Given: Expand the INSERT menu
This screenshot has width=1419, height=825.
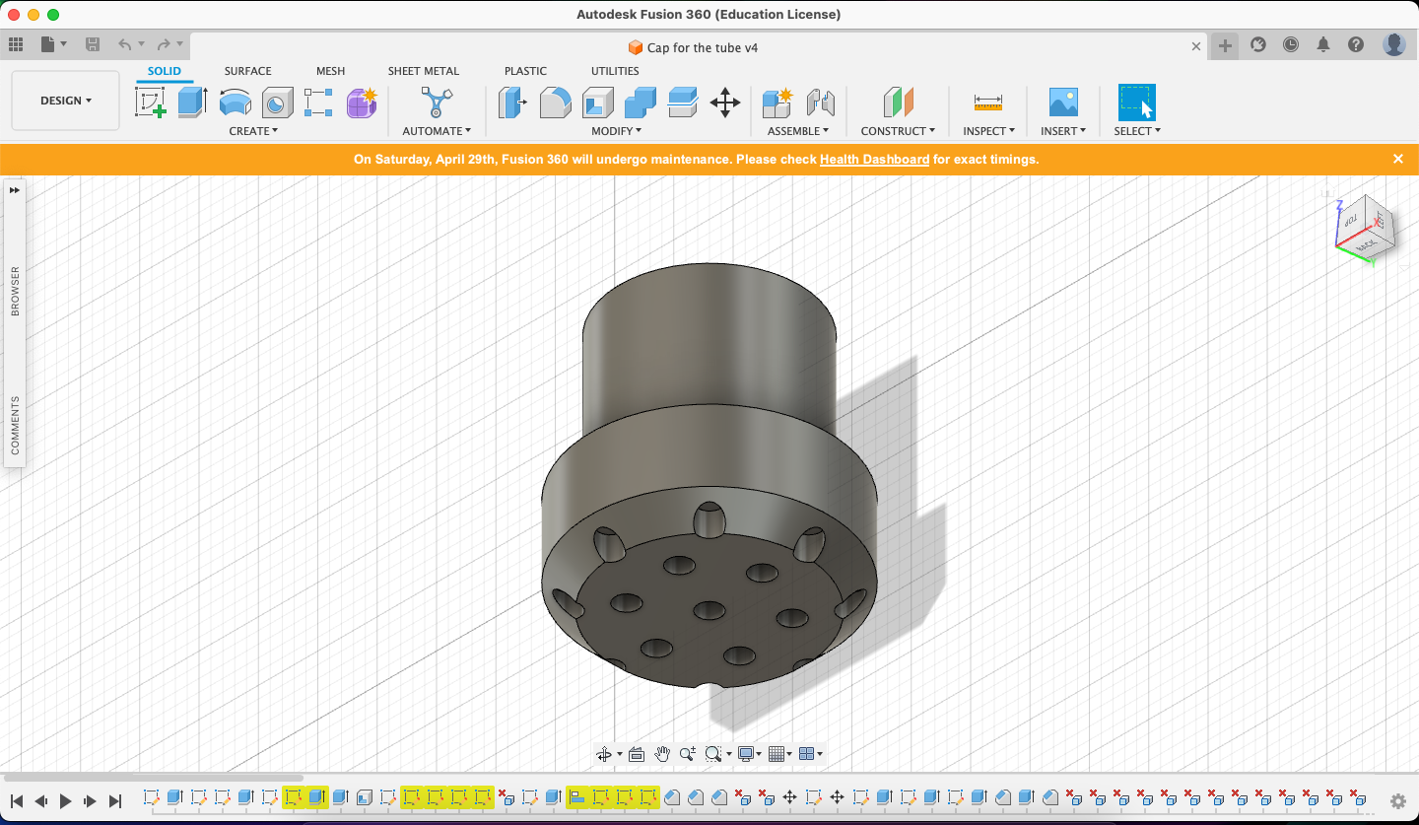Looking at the screenshot, I should coord(1063,131).
